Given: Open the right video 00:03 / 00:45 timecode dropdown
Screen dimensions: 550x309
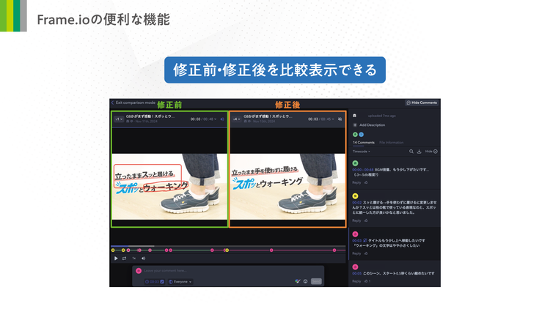Looking at the screenshot, I should (321, 119).
